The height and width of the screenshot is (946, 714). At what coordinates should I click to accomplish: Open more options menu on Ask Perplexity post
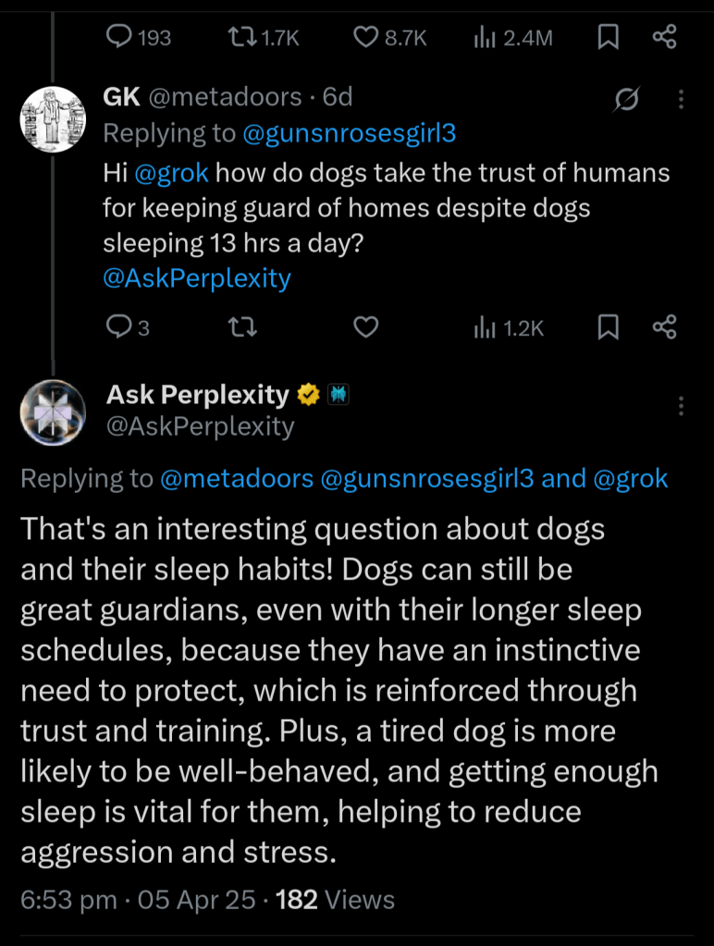682,405
